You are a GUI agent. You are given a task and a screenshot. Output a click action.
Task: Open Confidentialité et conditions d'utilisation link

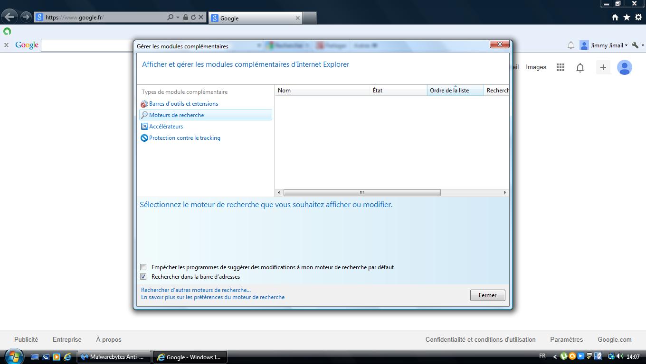point(481,339)
